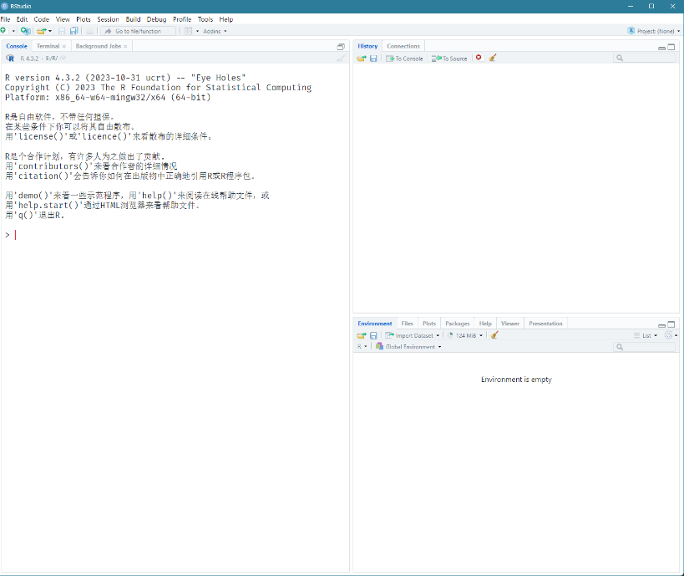Open the Addins dropdown
The width and height of the screenshot is (684, 576).
click(x=215, y=31)
